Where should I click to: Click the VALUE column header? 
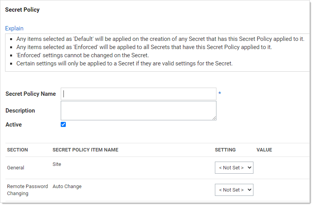(264, 150)
